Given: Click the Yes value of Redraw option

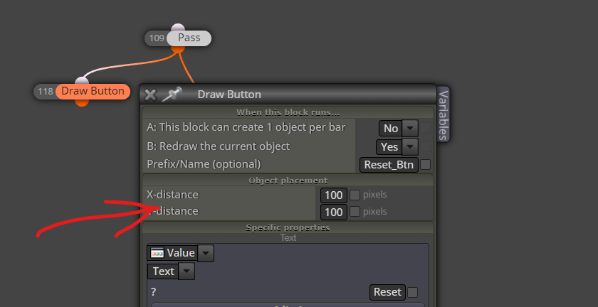Looking at the screenshot, I should pyautogui.click(x=389, y=146).
